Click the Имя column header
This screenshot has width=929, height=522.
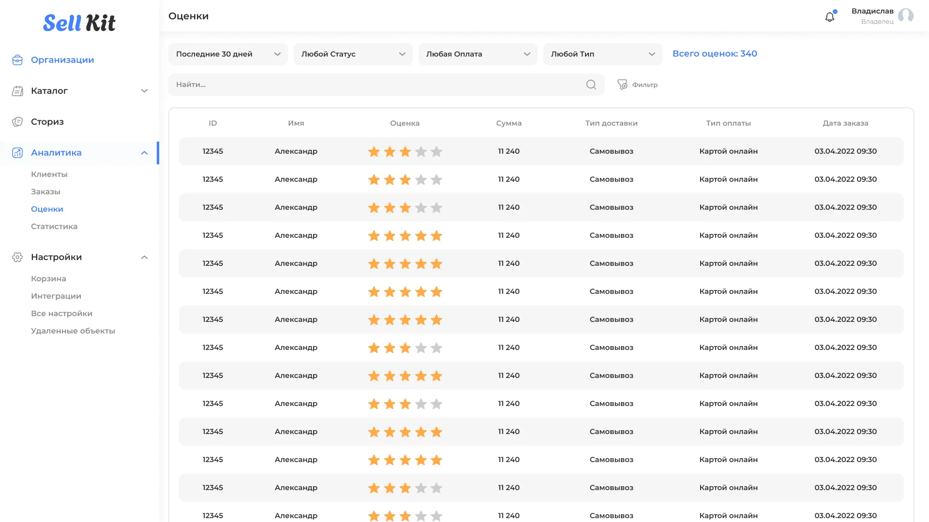296,123
